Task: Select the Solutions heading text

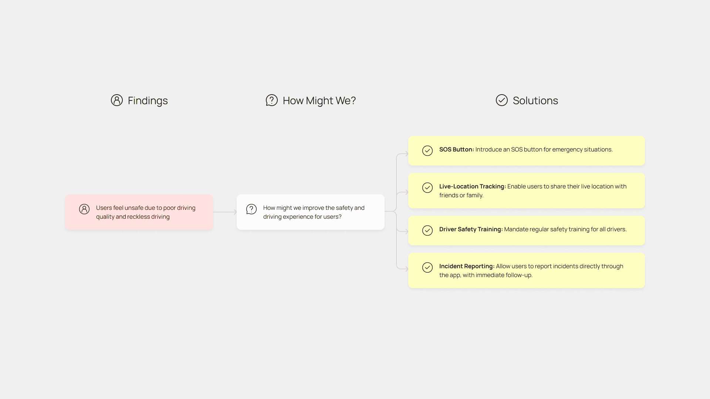Action: [x=535, y=100]
